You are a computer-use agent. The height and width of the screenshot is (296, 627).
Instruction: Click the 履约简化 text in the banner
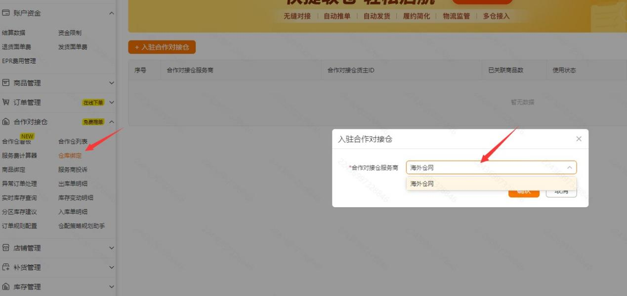click(417, 16)
